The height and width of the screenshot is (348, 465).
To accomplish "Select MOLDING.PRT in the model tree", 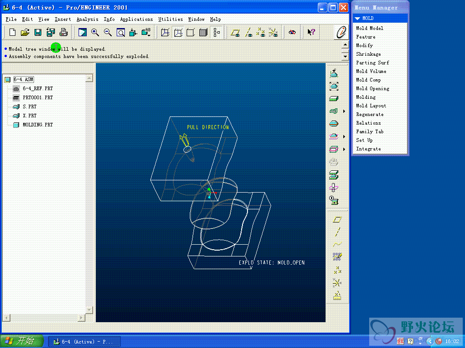I will (x=38, y=125).
